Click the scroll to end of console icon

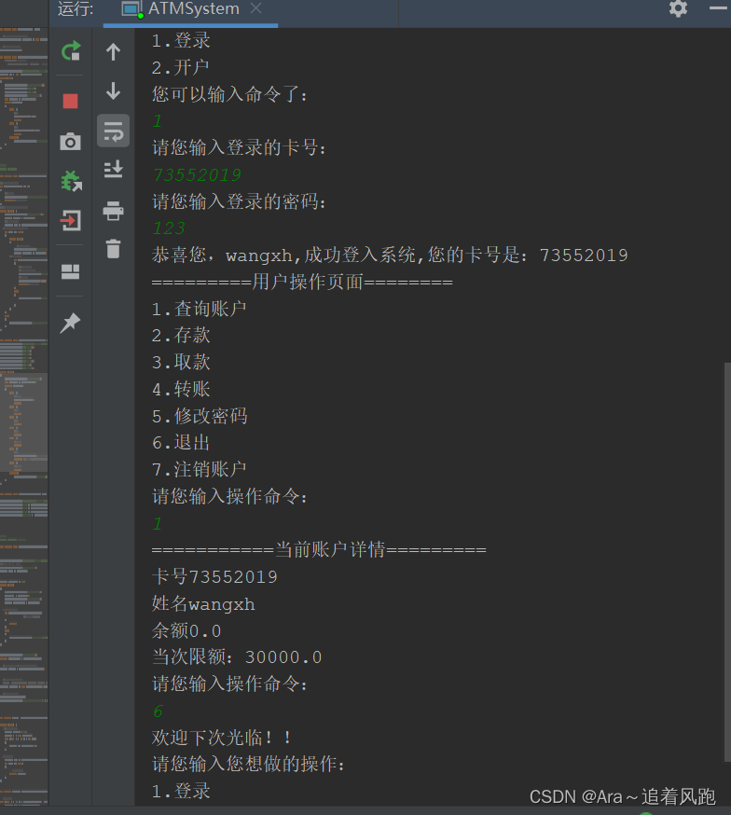pyautogui.click(x=113, y=170)
